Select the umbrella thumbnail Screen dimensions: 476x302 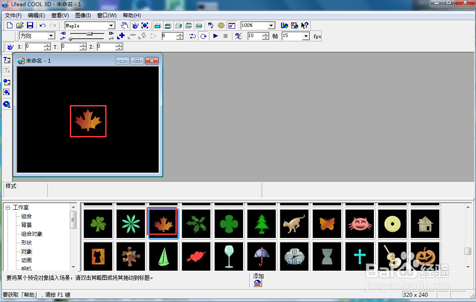coord(262,256)
